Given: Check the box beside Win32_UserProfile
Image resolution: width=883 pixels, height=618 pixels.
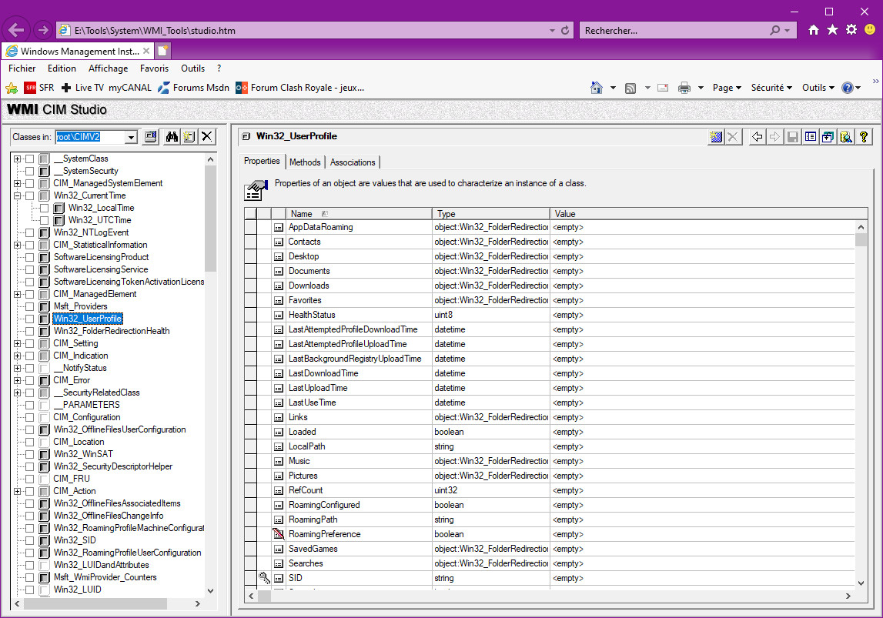Looking at the screenshot, I should (30, 319).
